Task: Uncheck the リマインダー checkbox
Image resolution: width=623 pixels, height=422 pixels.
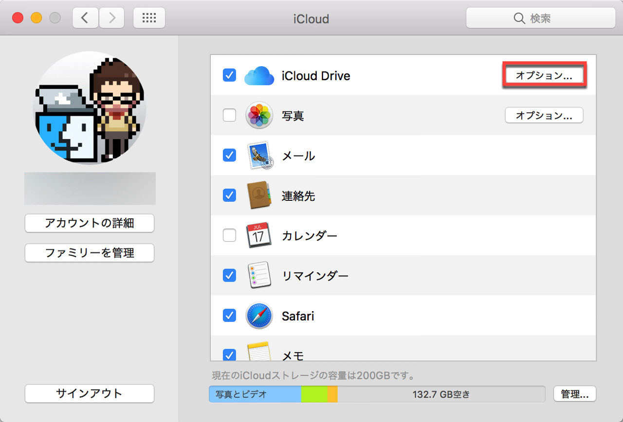Action: 229,275
